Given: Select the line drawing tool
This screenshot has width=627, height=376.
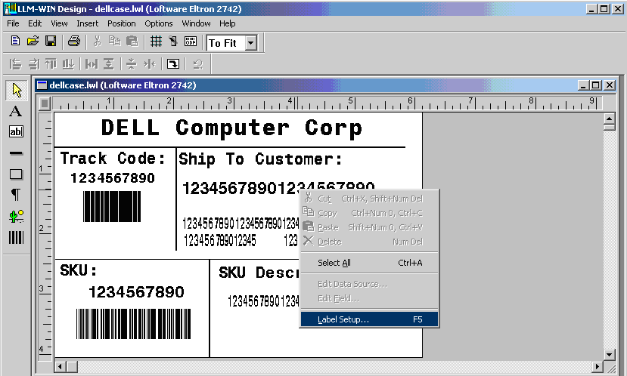Looking at the screenshot, I should click(x=16, y=153).
